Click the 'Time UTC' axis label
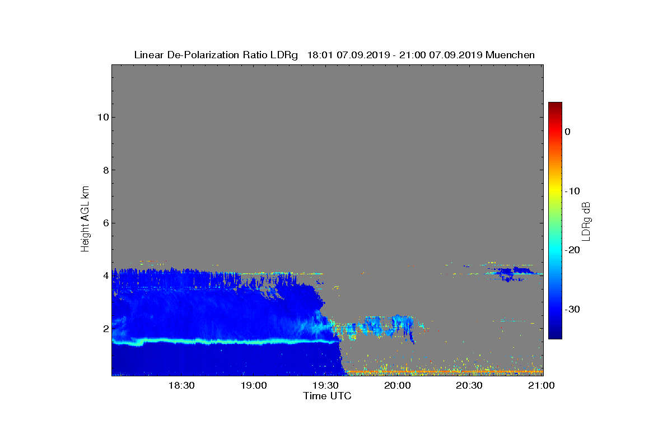This screenshot has height=448, width=672. click(328, 396)
